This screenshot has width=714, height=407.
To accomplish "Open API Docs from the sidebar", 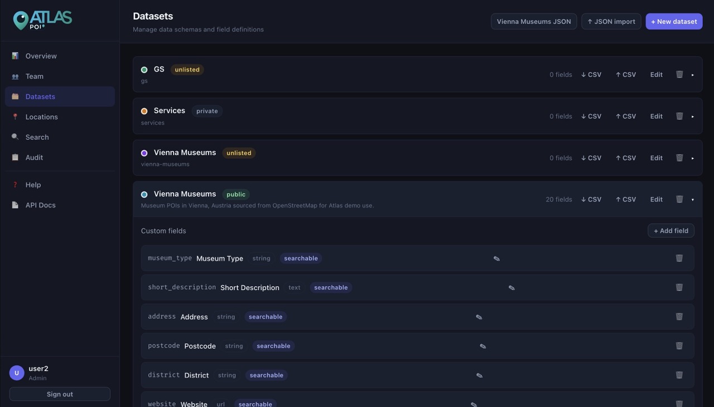I will [x=60, y=205].
